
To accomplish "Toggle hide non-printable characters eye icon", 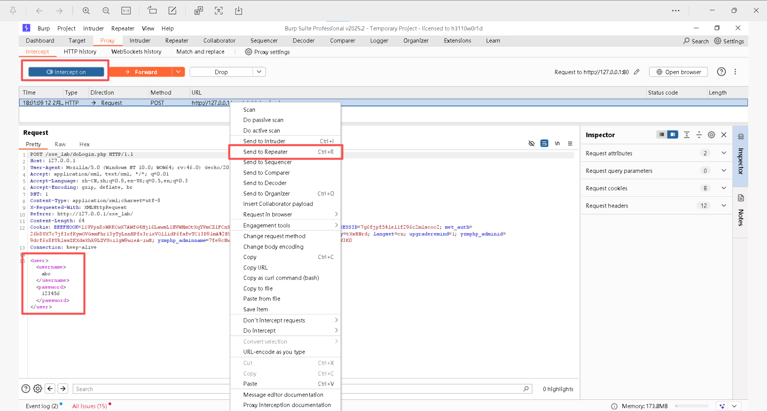I will 531,144.
